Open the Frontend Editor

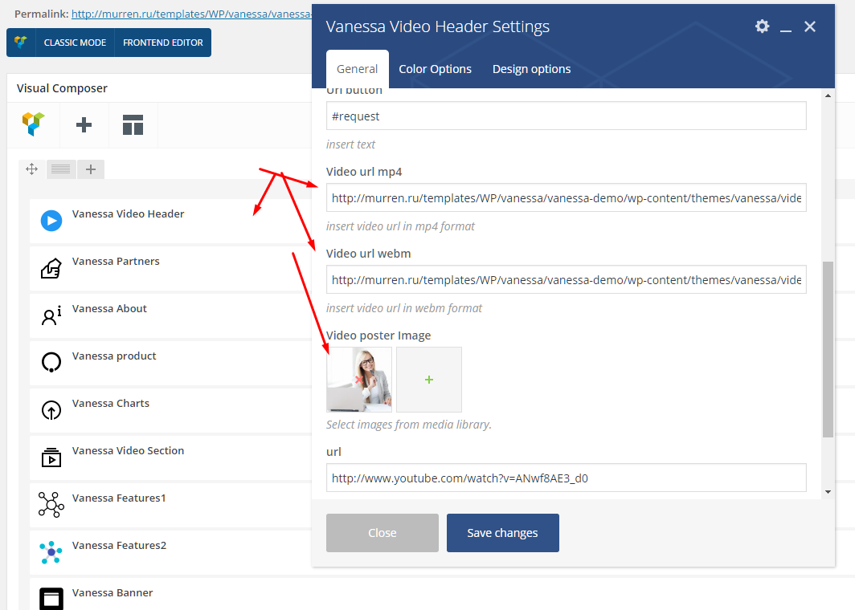pyautogui.click(x=163, y=43)
